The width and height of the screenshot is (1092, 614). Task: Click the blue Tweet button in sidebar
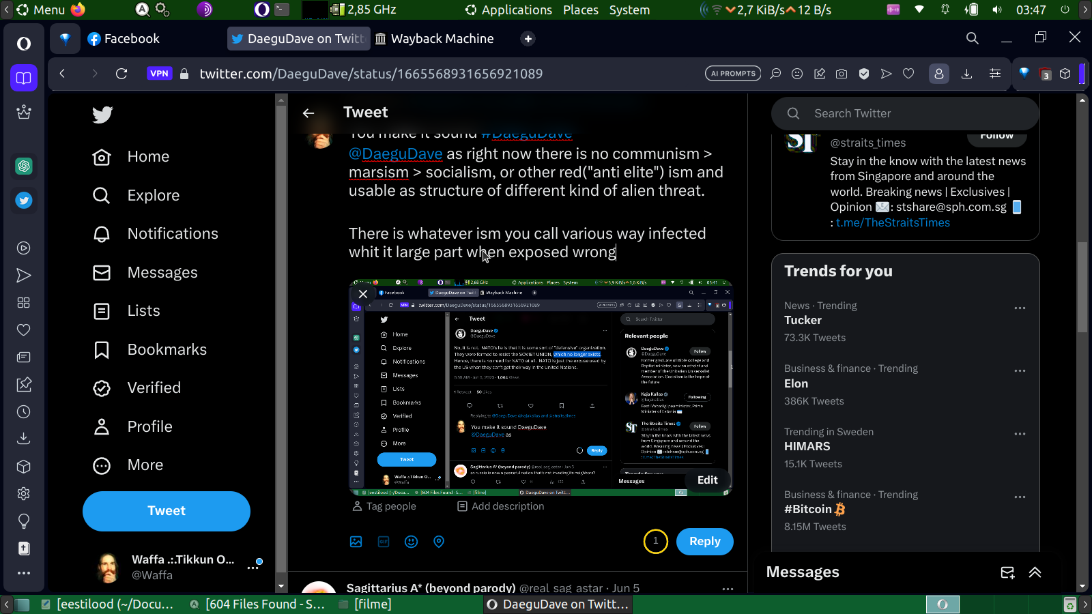167,511
